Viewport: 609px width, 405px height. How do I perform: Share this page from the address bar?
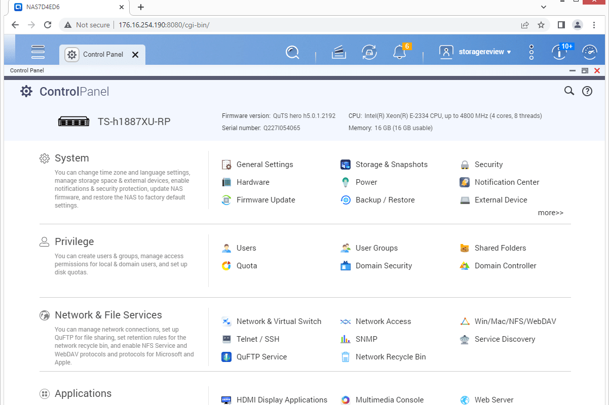pos(525,25)
